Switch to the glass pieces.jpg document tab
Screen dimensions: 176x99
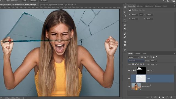(x=57, y=5)
